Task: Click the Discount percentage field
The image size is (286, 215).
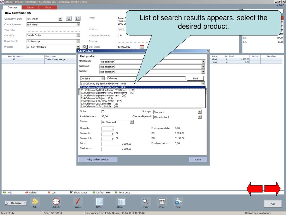Action: [108, 134]
